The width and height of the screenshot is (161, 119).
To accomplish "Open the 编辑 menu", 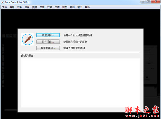I will (12, 7).
